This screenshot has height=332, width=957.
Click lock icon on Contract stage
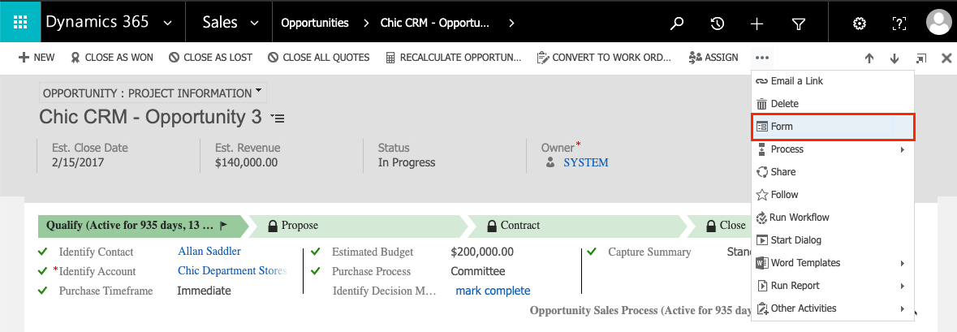tap(492, 226)
